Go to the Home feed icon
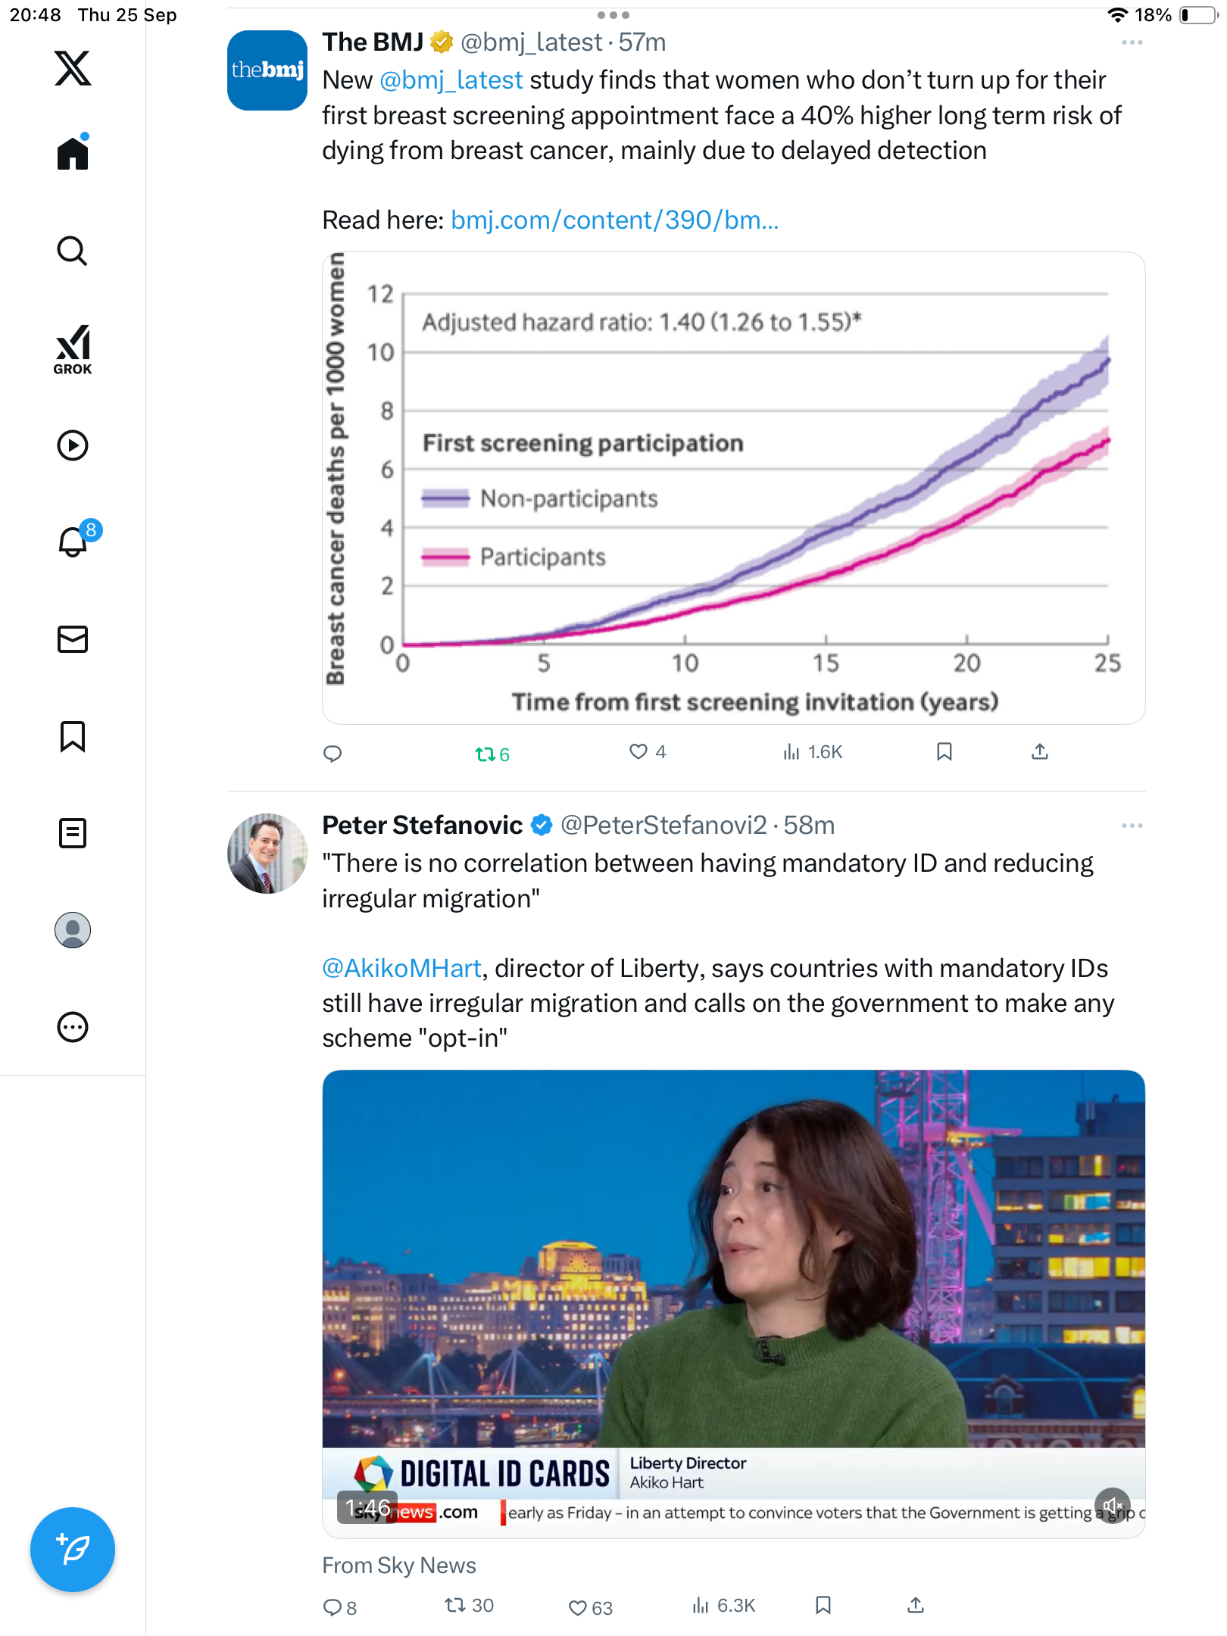This screenshot has width=1227, height=1636. (73, 153)
